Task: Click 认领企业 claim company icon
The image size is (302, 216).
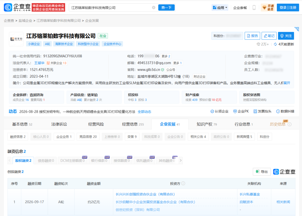Action: [x=212, y=111]
